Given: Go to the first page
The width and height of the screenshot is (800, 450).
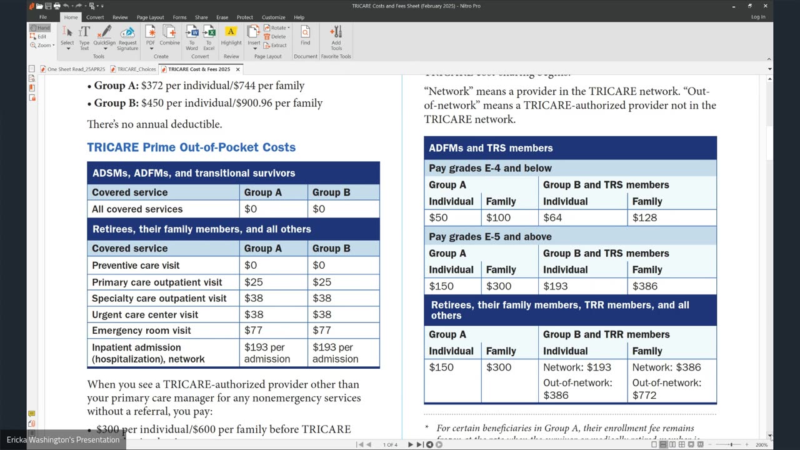Looking at the screenshot, I should 360,444.
